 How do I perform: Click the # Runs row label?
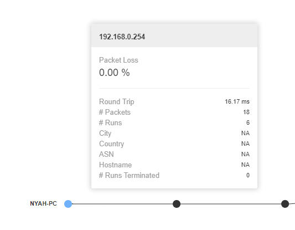111,123
